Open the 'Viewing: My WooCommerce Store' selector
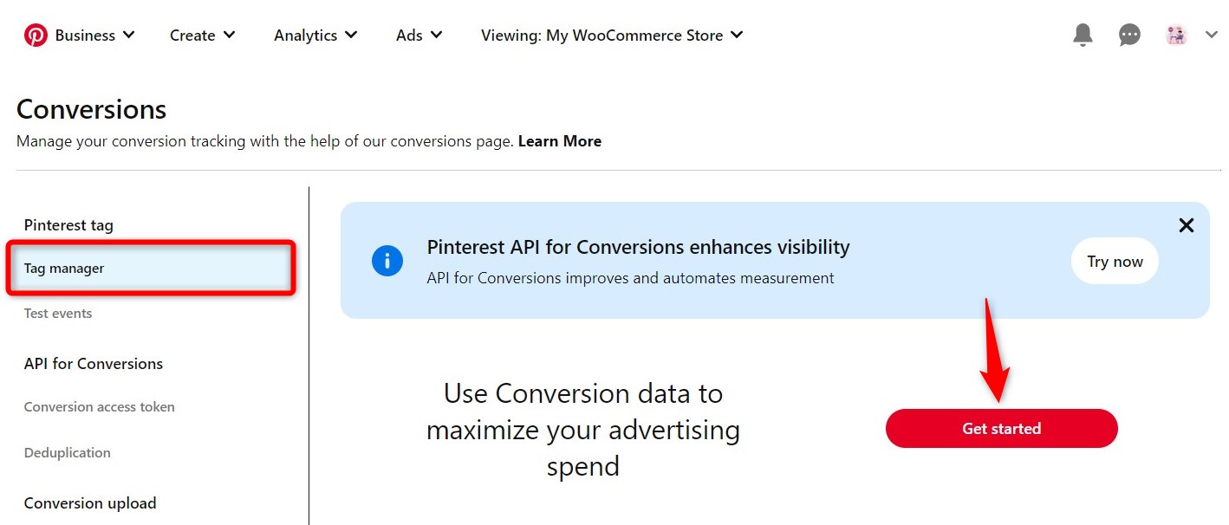This screenshot has height=525, width=1229. tap(611, 35)
